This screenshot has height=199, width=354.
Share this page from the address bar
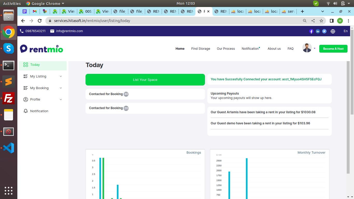tap(313, 21)
